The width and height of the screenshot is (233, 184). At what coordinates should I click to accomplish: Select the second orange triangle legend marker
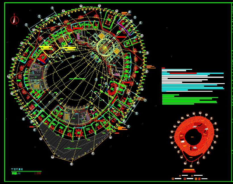click(x=192, y=175)
